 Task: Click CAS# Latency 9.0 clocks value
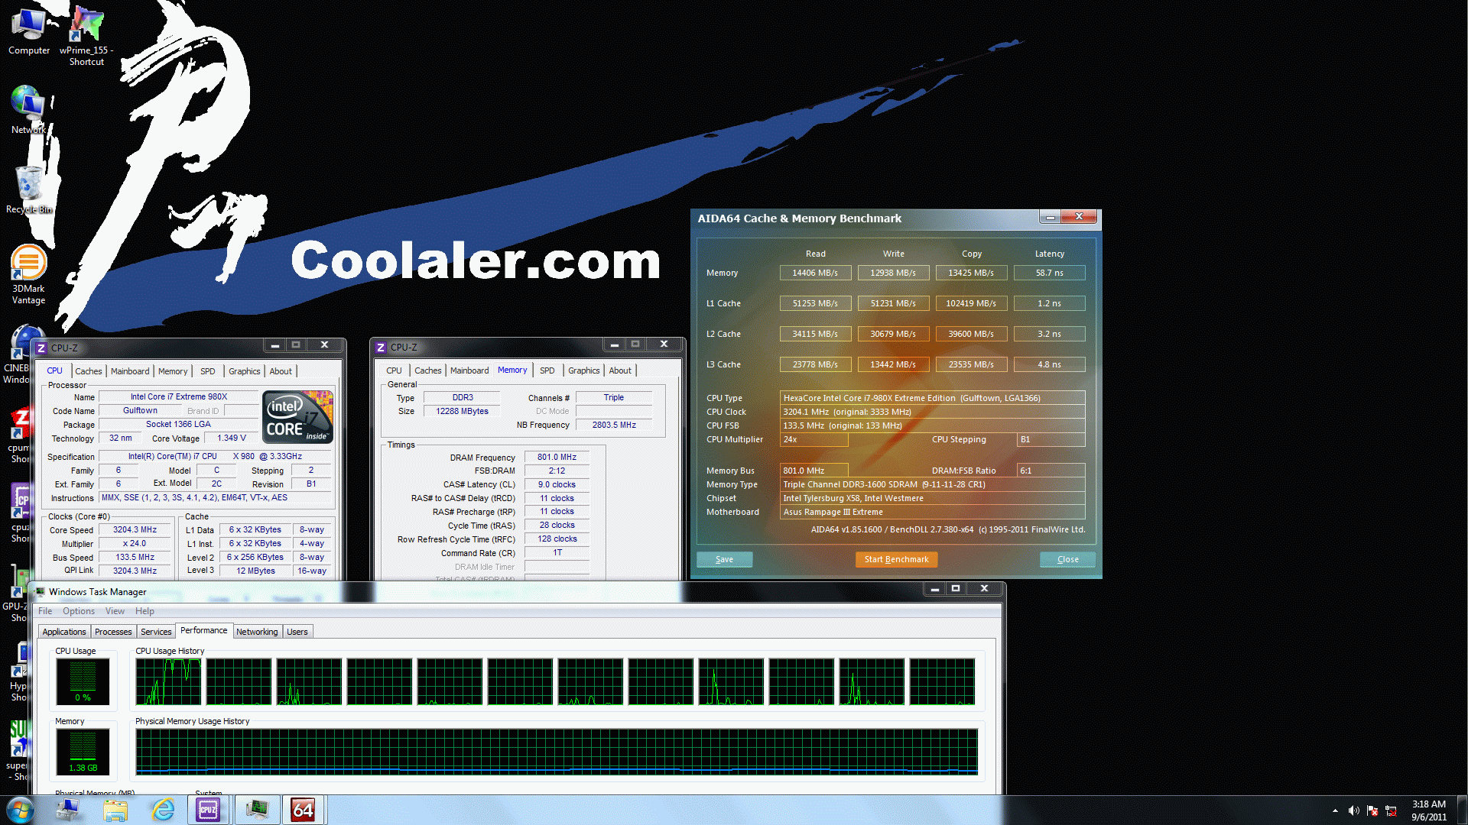click(557, 484)
